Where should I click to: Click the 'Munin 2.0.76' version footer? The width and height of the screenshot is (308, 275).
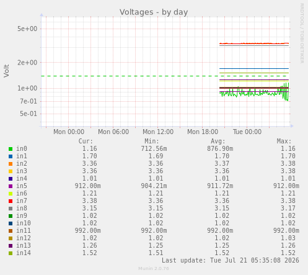154,269
